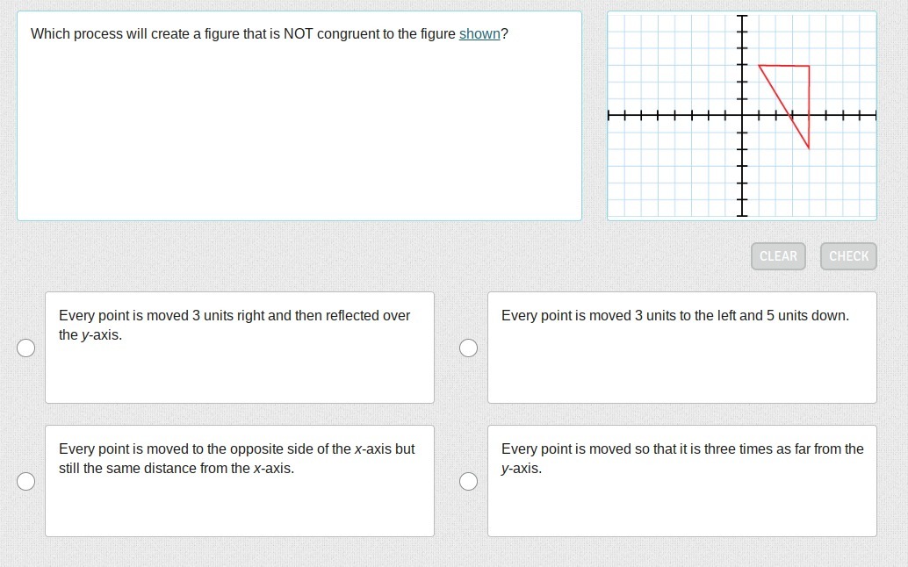This screenshot has height=567, width=908.
Task: Click the coordinate grid figure thumbnail
Action: (x=741, y=116)
